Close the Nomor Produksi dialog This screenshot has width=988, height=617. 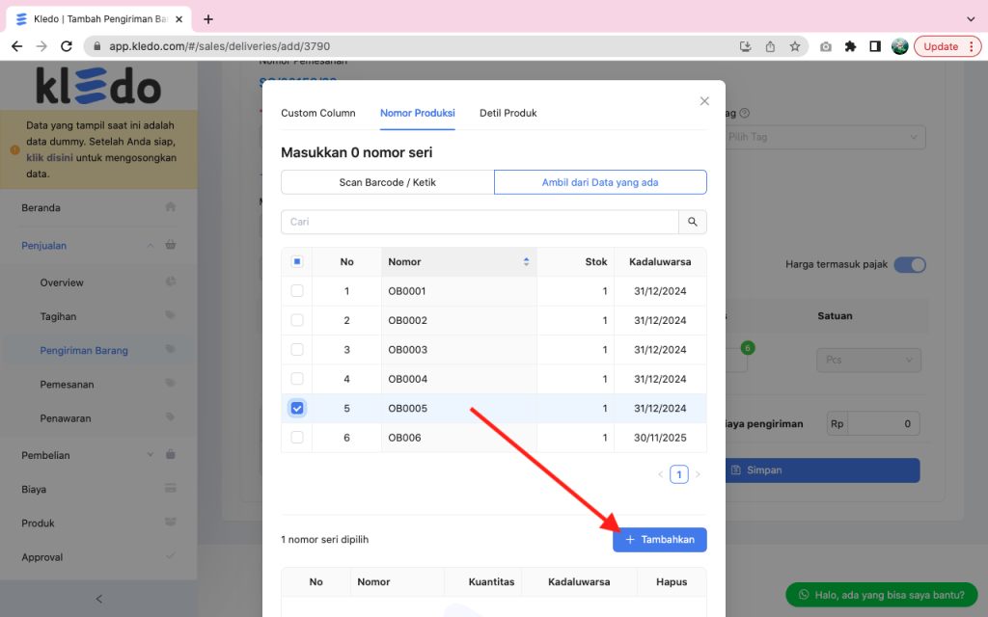[x=704, y=100]
